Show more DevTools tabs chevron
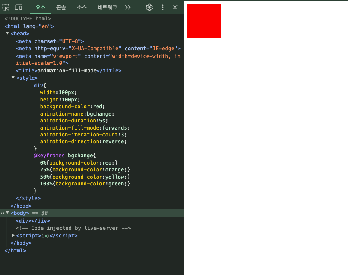 tap(127, 7)
